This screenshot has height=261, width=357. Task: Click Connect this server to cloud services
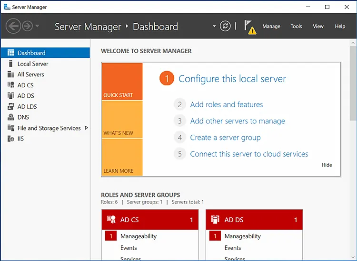coord(249,154)
